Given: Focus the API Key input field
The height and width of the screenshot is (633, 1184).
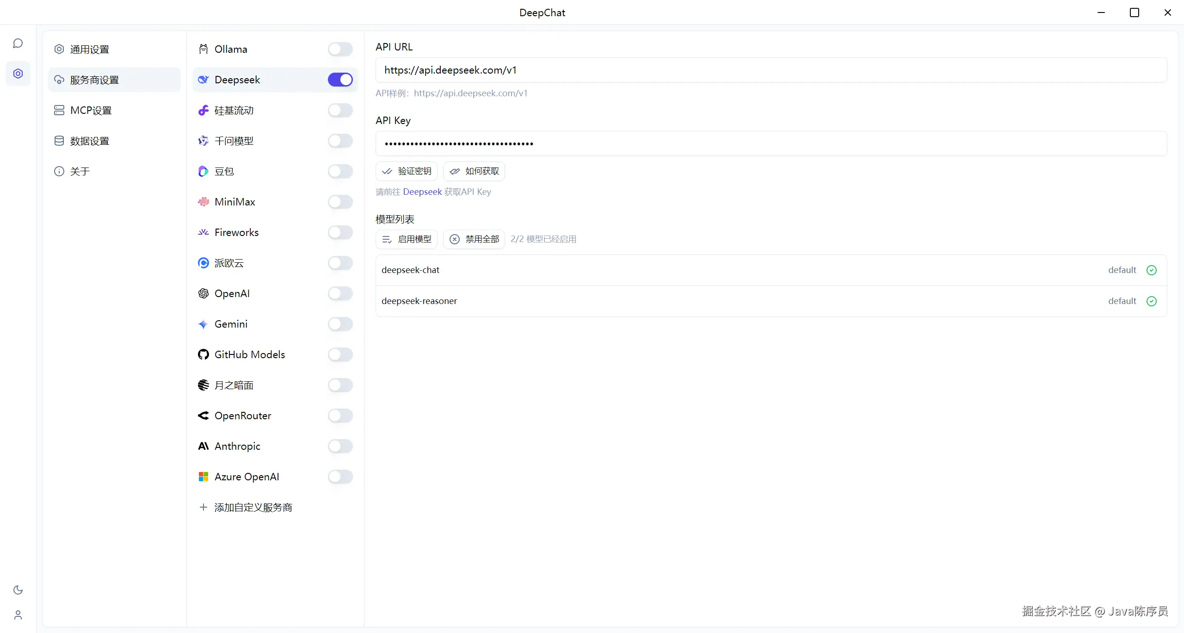Looking at the screenshot, I should 771,143.
